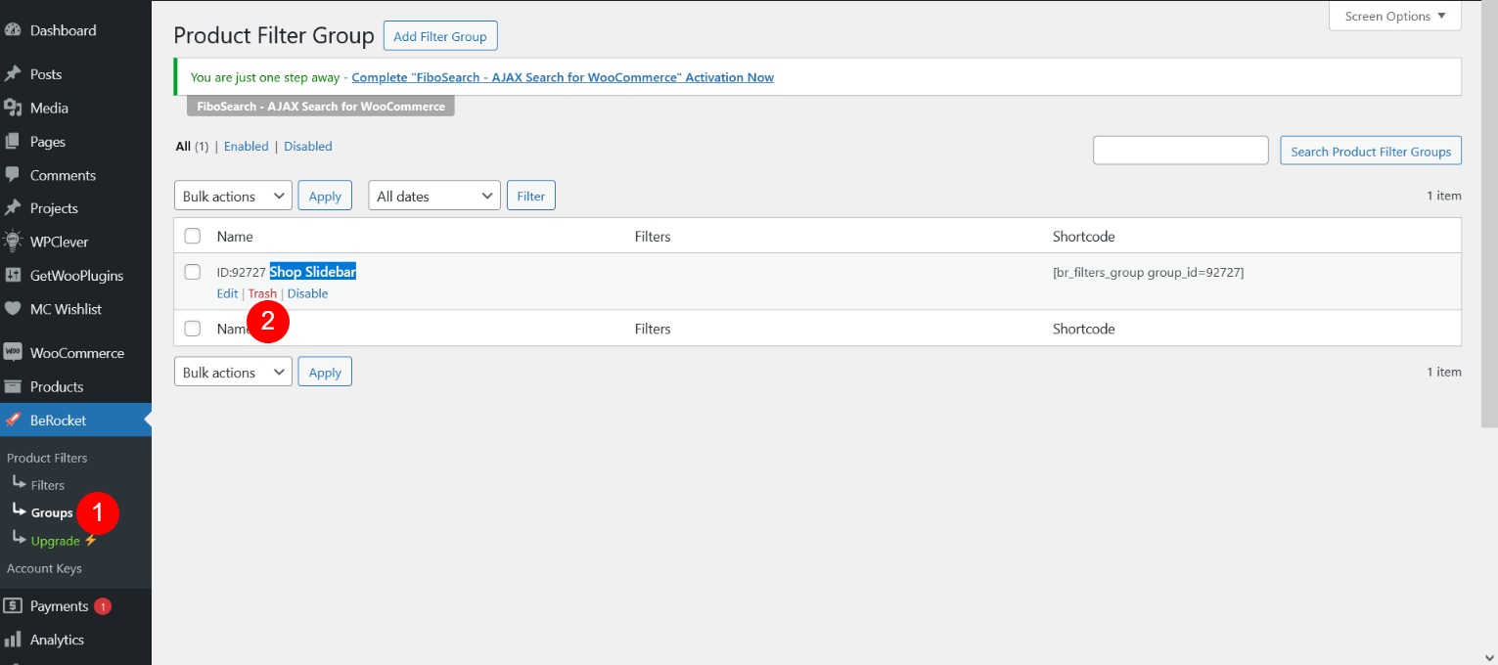This screenshot has height=665, width=1498.
Task: Click the top Filters column header
Action: (x=653, y=236)
